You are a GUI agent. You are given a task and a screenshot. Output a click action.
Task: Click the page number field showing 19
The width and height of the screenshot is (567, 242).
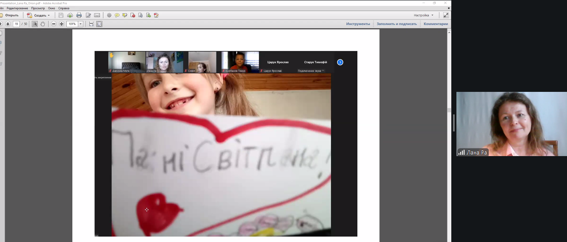16,24
